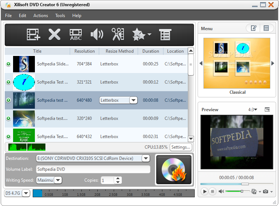The image size is (279, 206).
Task: Open the File menu
Action: click(x=8, y=16)
